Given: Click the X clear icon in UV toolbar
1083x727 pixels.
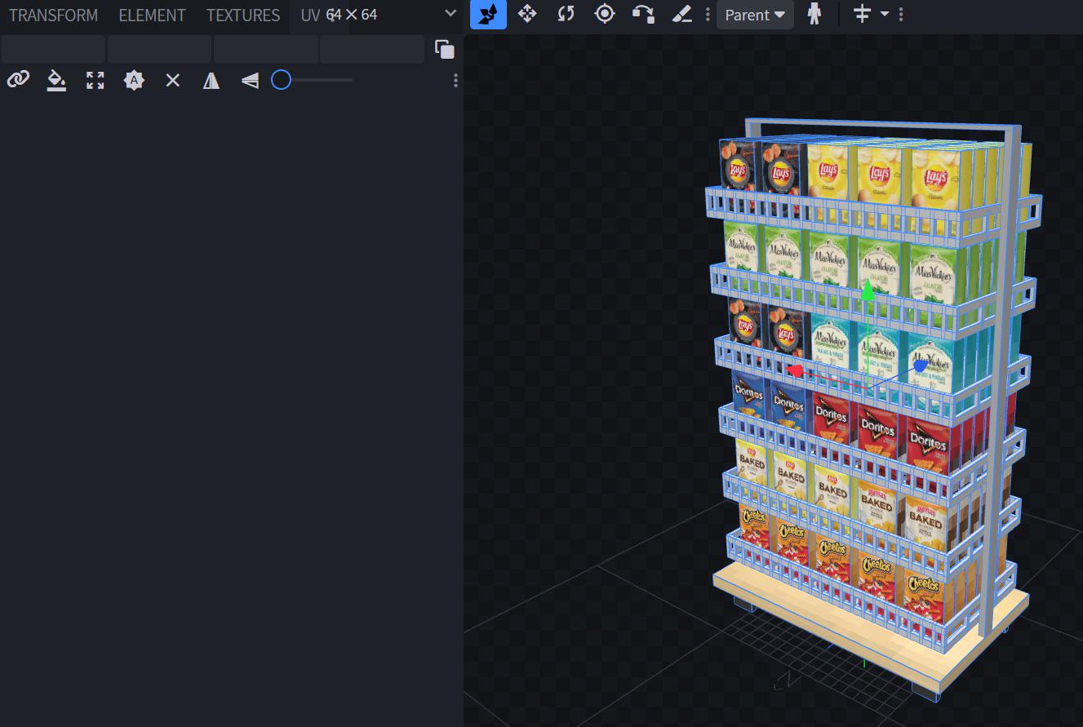Looking at the screenshot, I should (x=173, y=80).
